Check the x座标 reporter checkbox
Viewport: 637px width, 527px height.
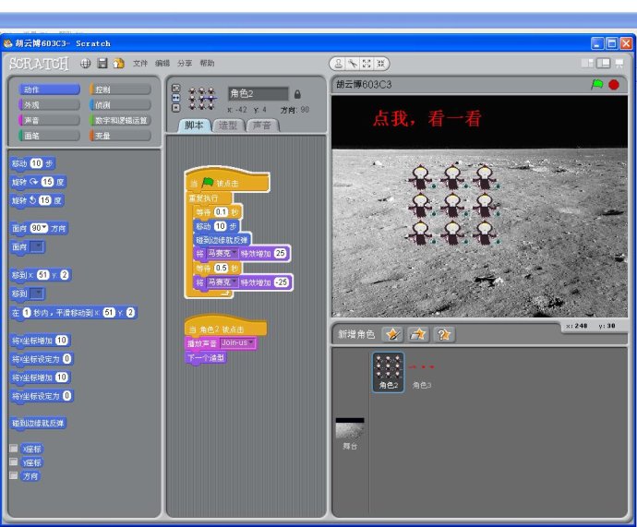[x=14, y=449]
